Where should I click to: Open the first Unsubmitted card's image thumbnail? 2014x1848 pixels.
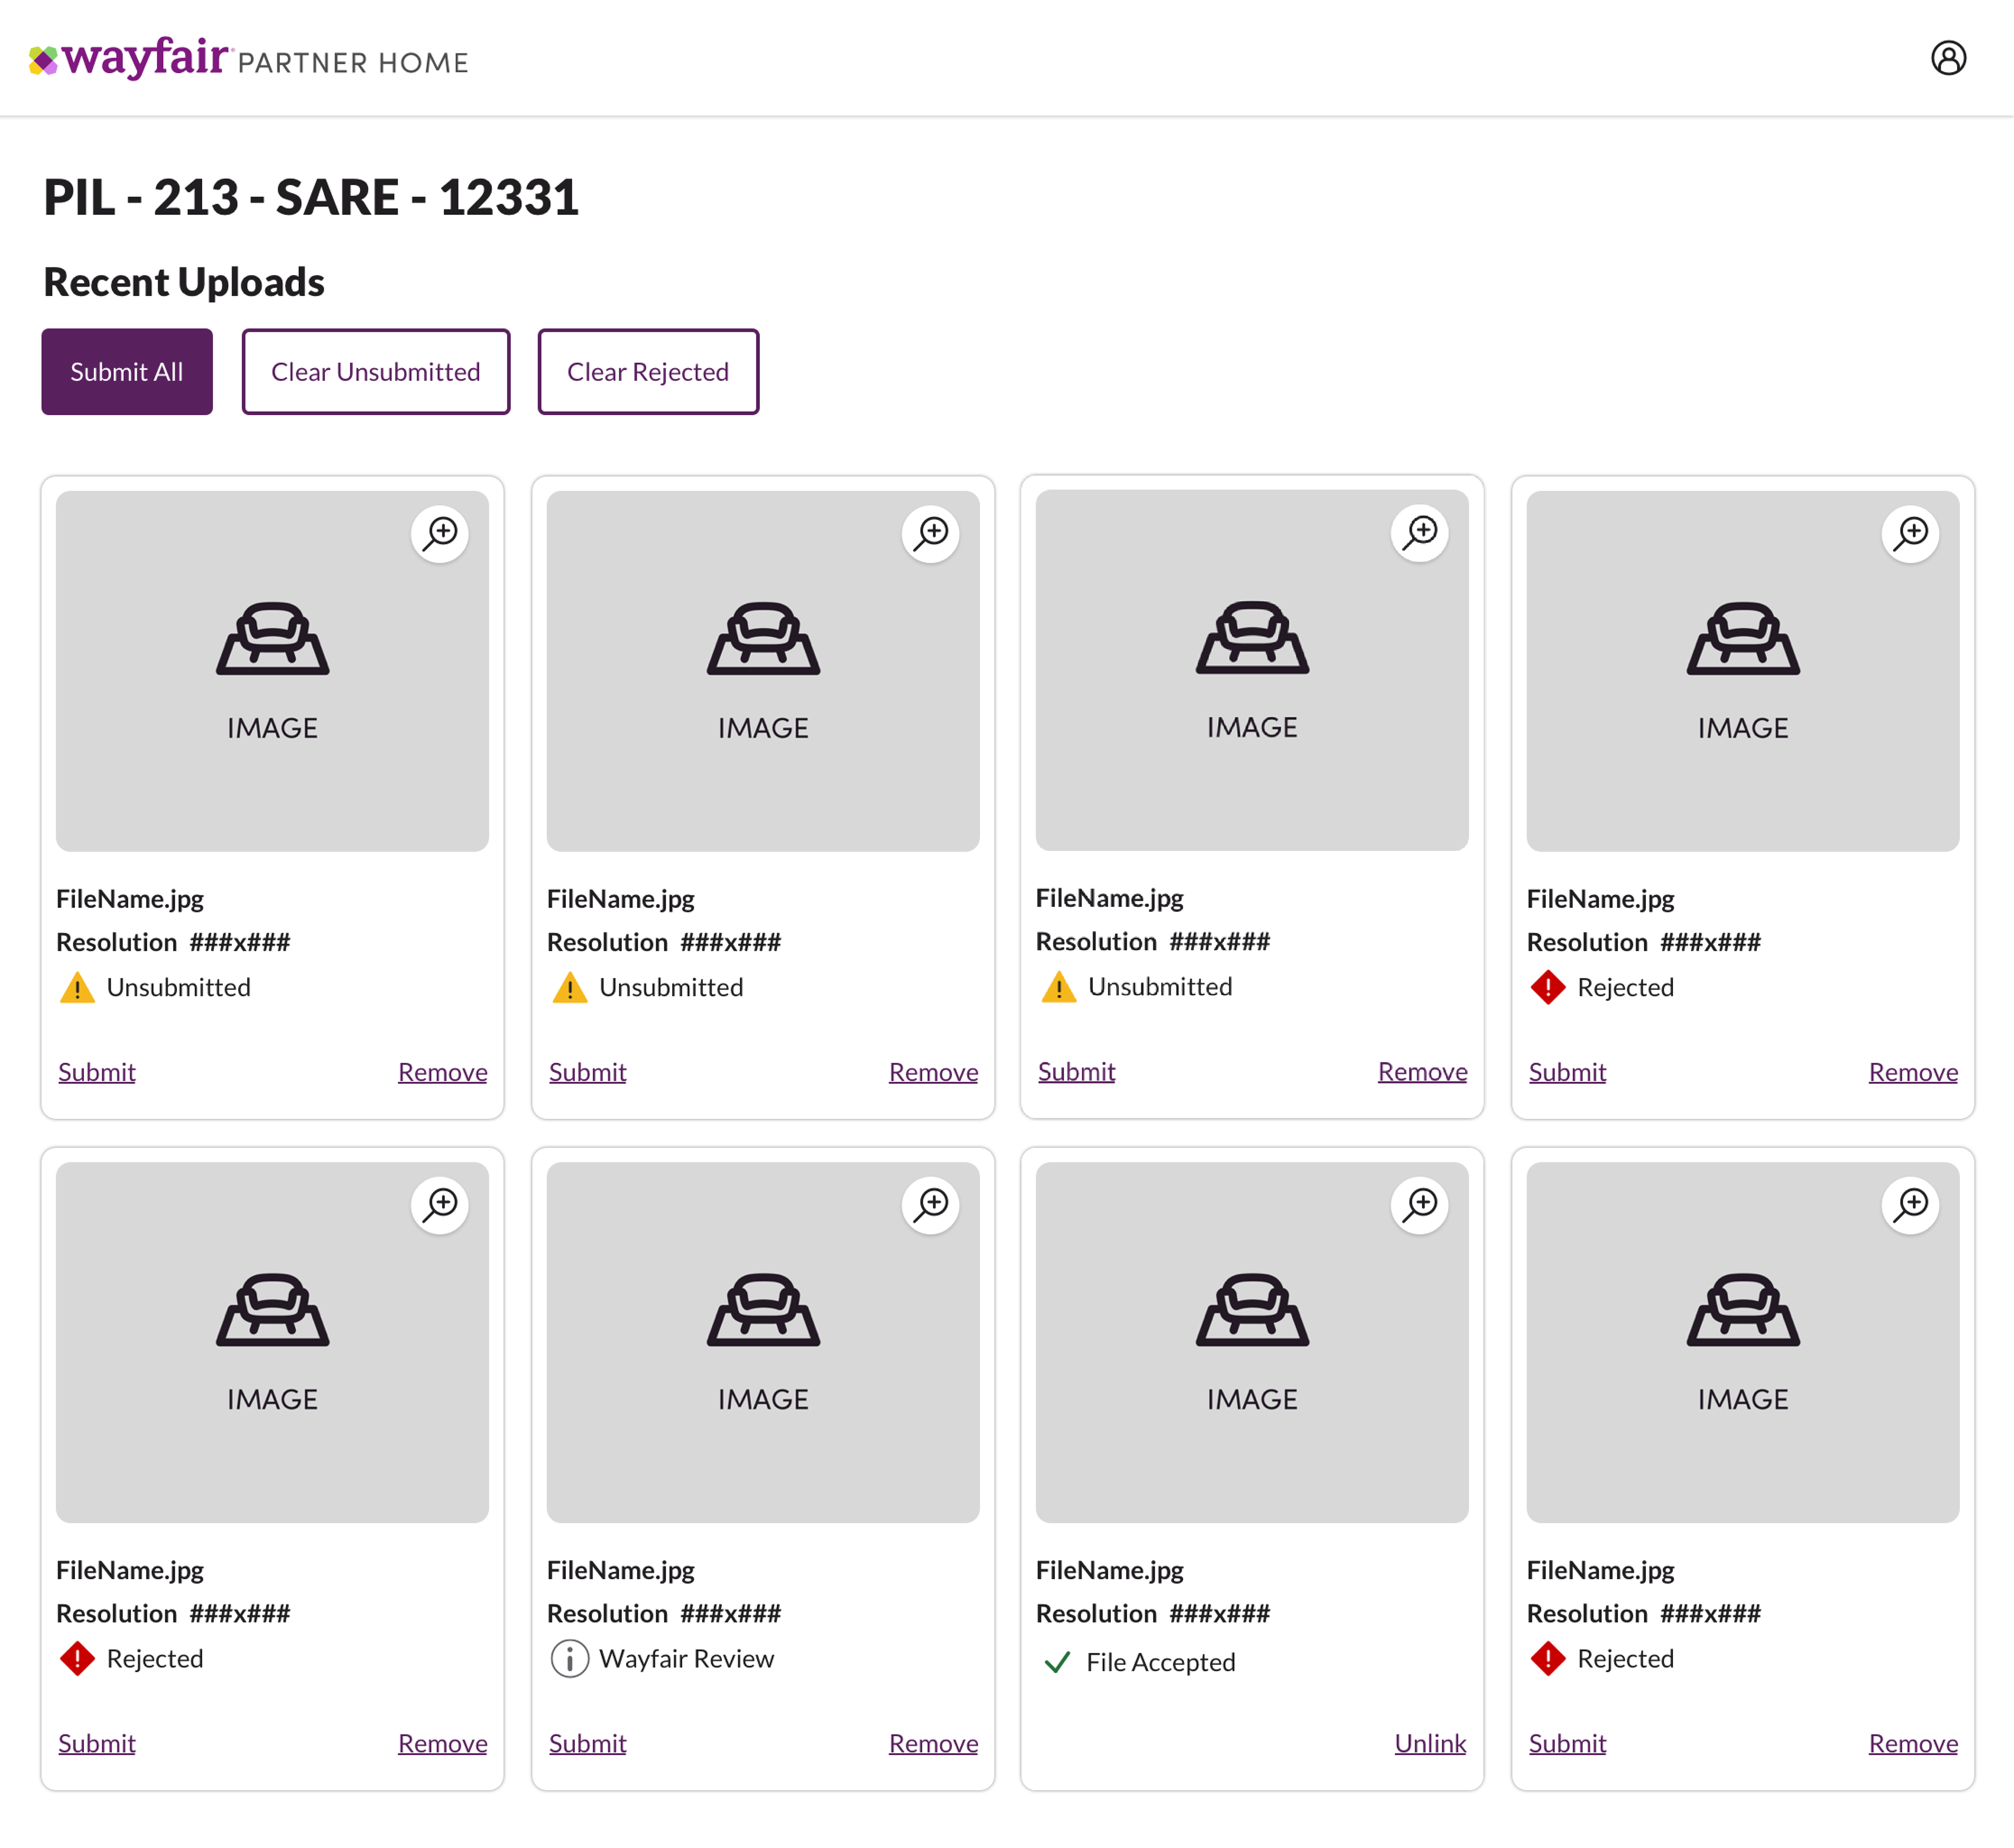pyautogui.click(x=272, y=671)
